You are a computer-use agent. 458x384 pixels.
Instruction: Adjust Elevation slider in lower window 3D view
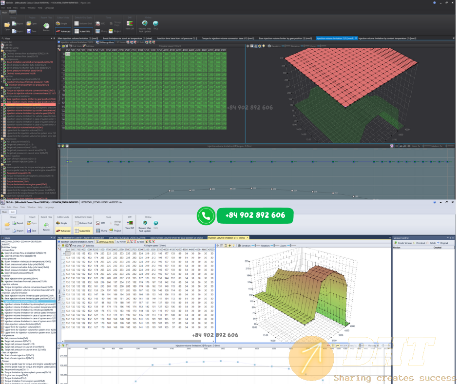[255, 246]
